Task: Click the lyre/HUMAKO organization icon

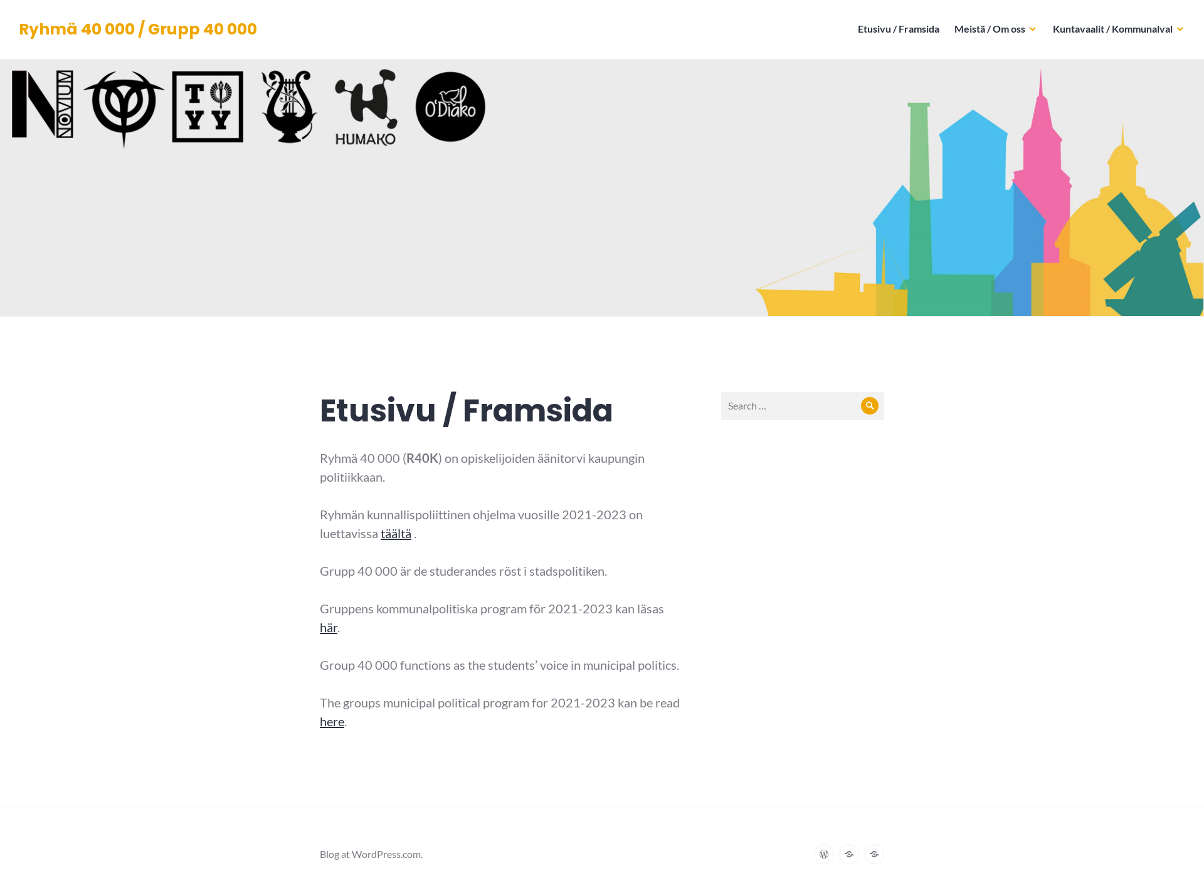Action: click(287, 105)
